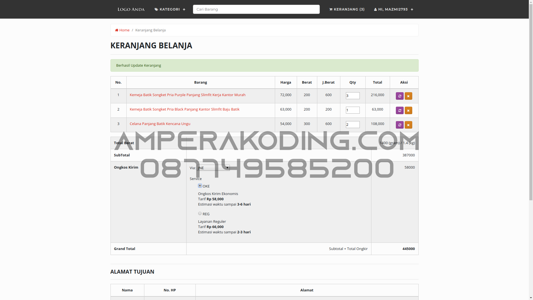Open Kemeja Batik Songket Pria Black product
The width and height of the screenshot is (533, 300).
pos(184,109)
